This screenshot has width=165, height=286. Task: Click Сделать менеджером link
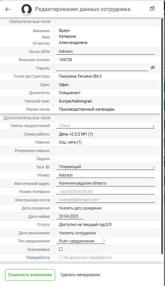pyautogui.click(x=80, y=275)
